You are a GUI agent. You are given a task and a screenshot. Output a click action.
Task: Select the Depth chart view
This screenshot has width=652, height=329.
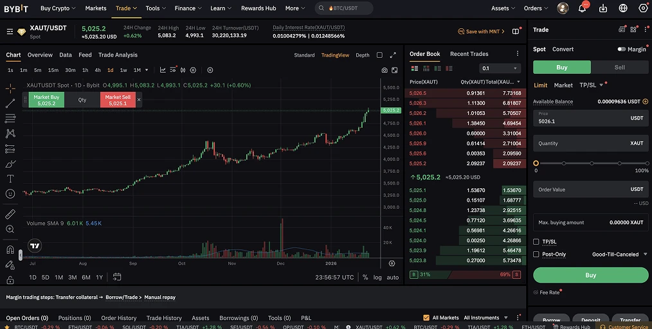363,55
